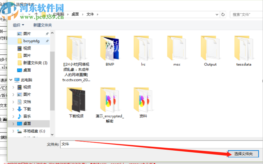
Task: Expand 音乐 node in tree
Action: 13,116
